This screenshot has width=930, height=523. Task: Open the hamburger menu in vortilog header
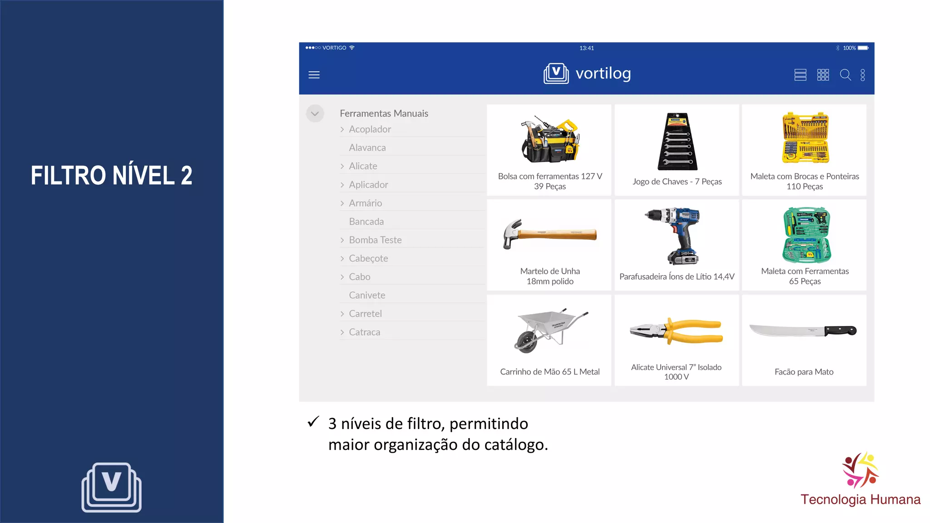(314, 75)
